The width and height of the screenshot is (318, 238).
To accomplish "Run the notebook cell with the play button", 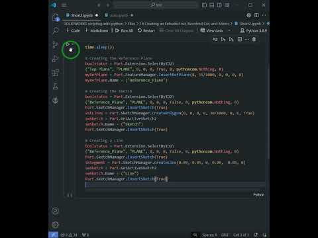I will pos(68,44).
